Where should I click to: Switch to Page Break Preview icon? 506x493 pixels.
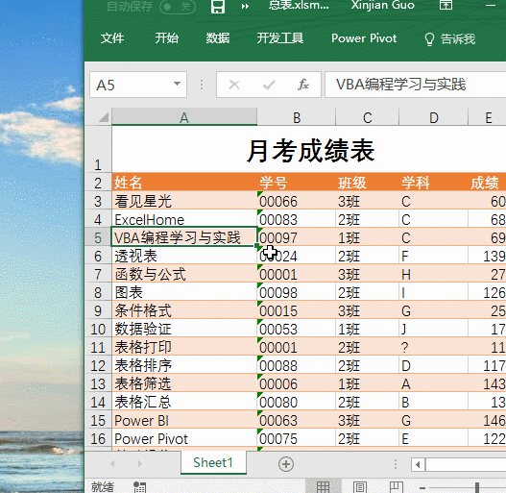tap(397, 487)
